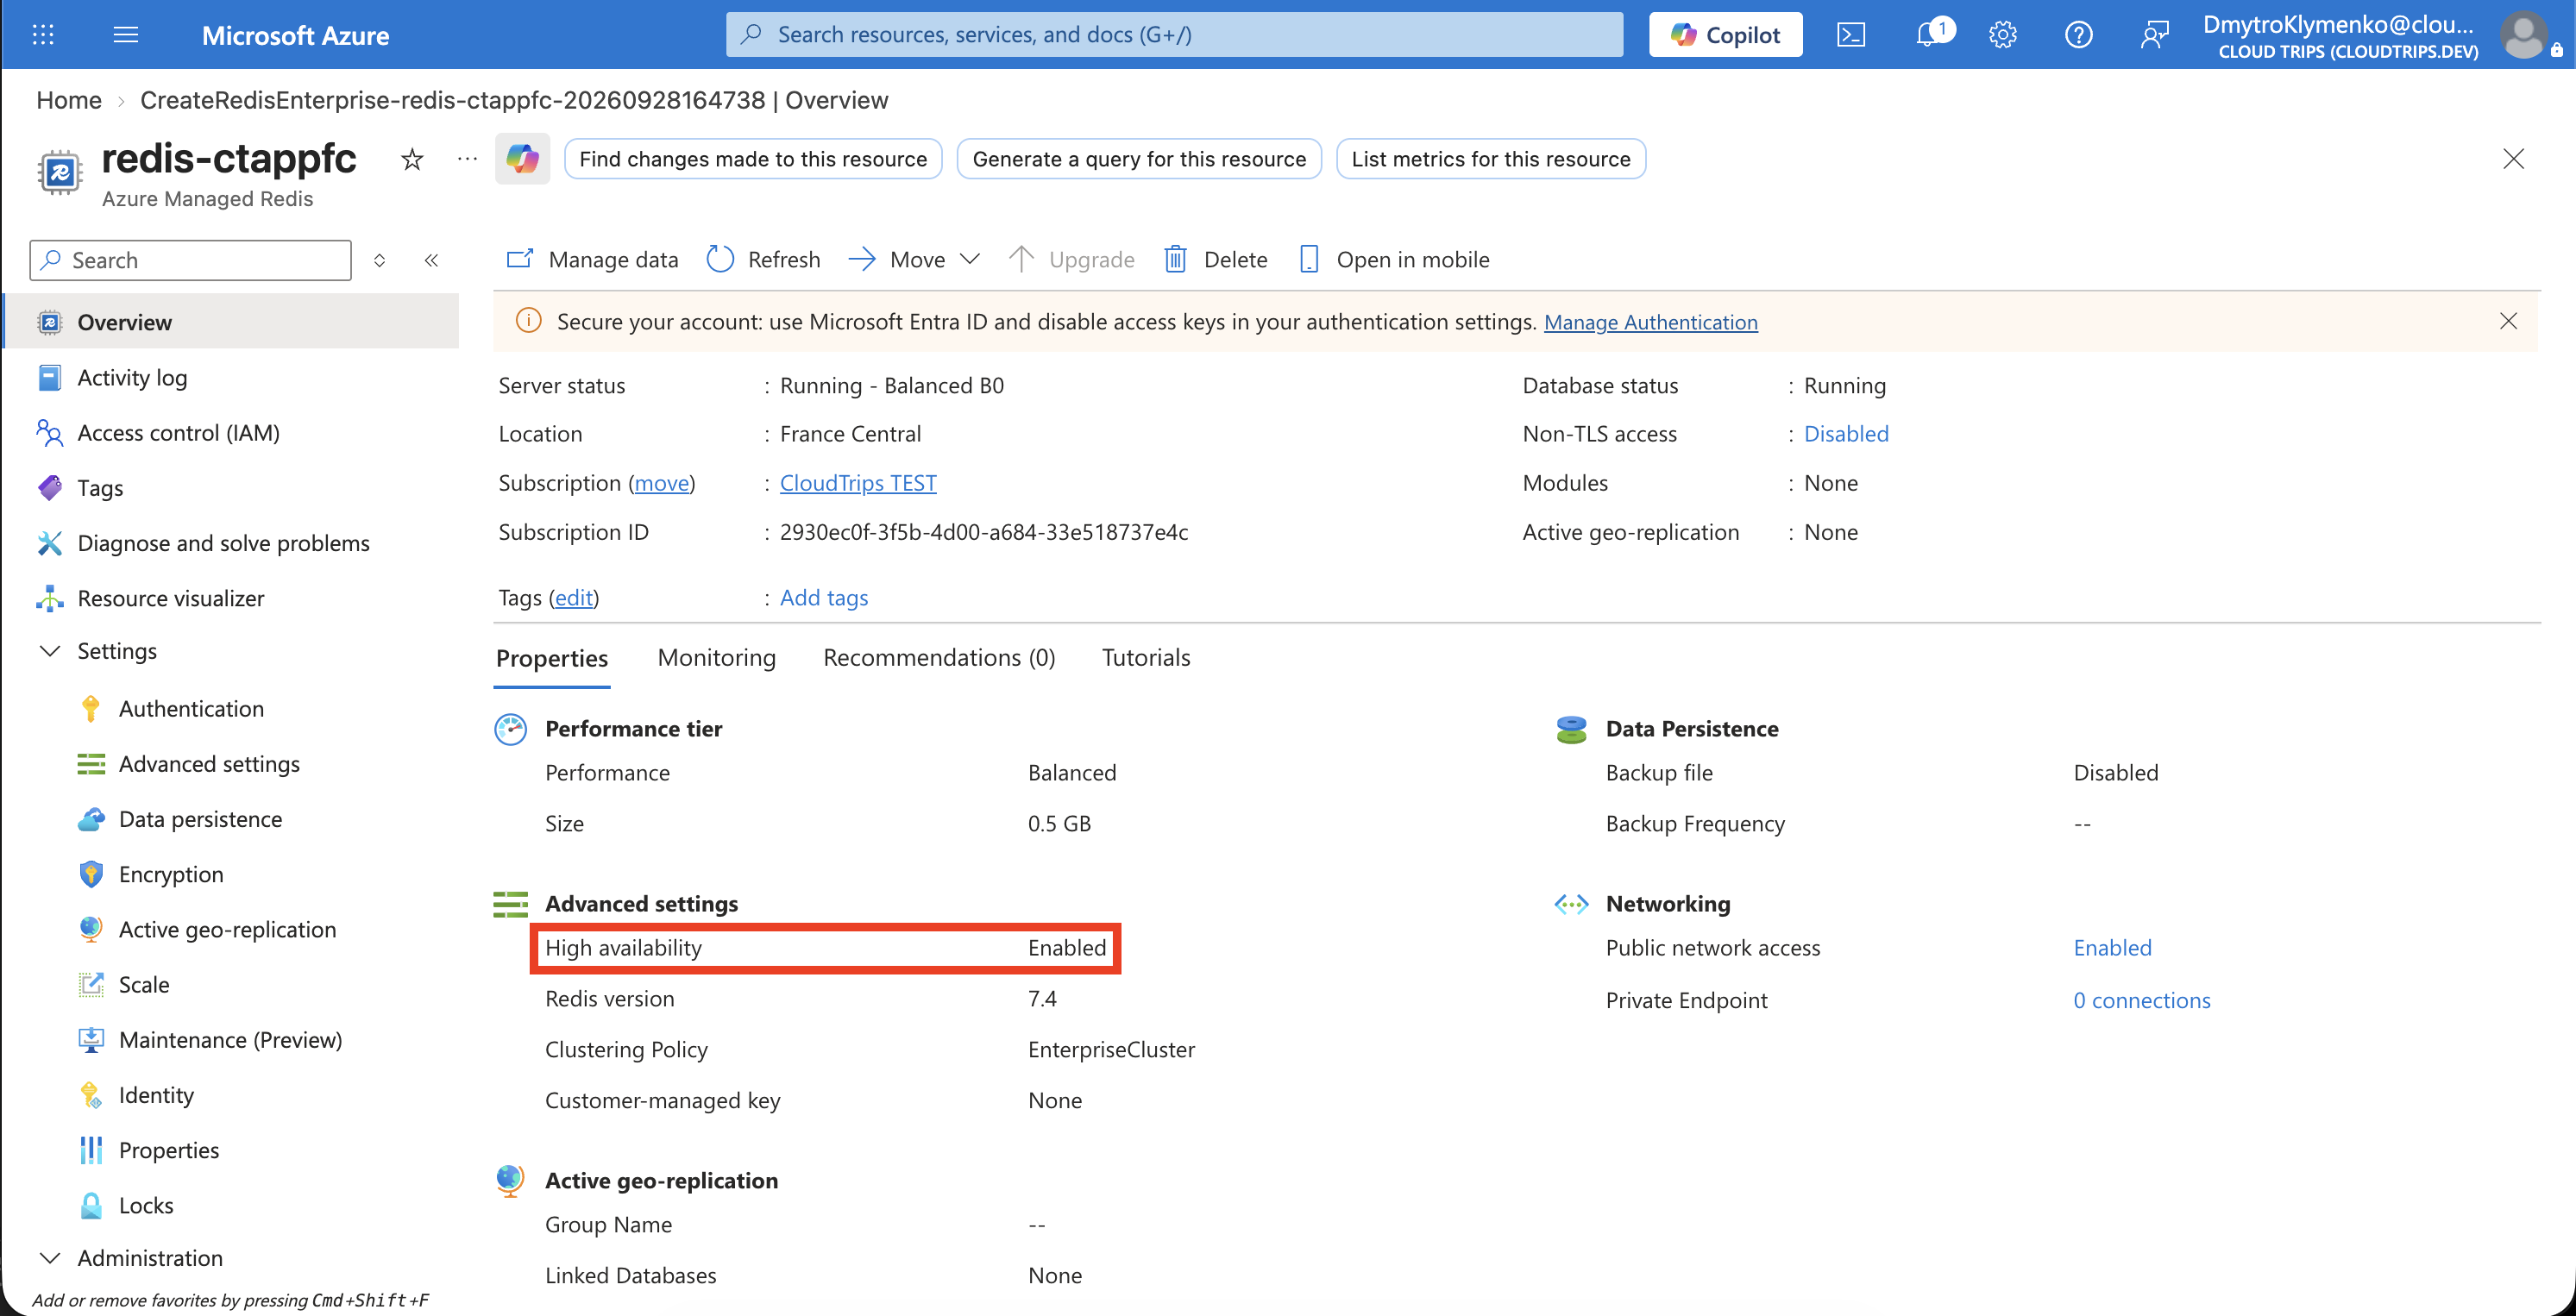The image size is (2576, 1316).
Task: Click Open in mobile
Action: (1393, 260)
